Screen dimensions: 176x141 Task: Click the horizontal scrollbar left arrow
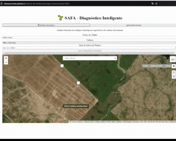tap(4, 53)
